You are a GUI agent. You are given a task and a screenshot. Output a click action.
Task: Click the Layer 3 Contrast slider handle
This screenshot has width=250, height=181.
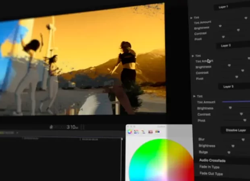pyautogui.click(x=241, y=114)
